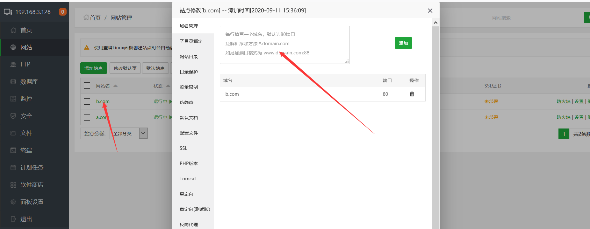Open the 目录保护 tab

tap(193, 72)
